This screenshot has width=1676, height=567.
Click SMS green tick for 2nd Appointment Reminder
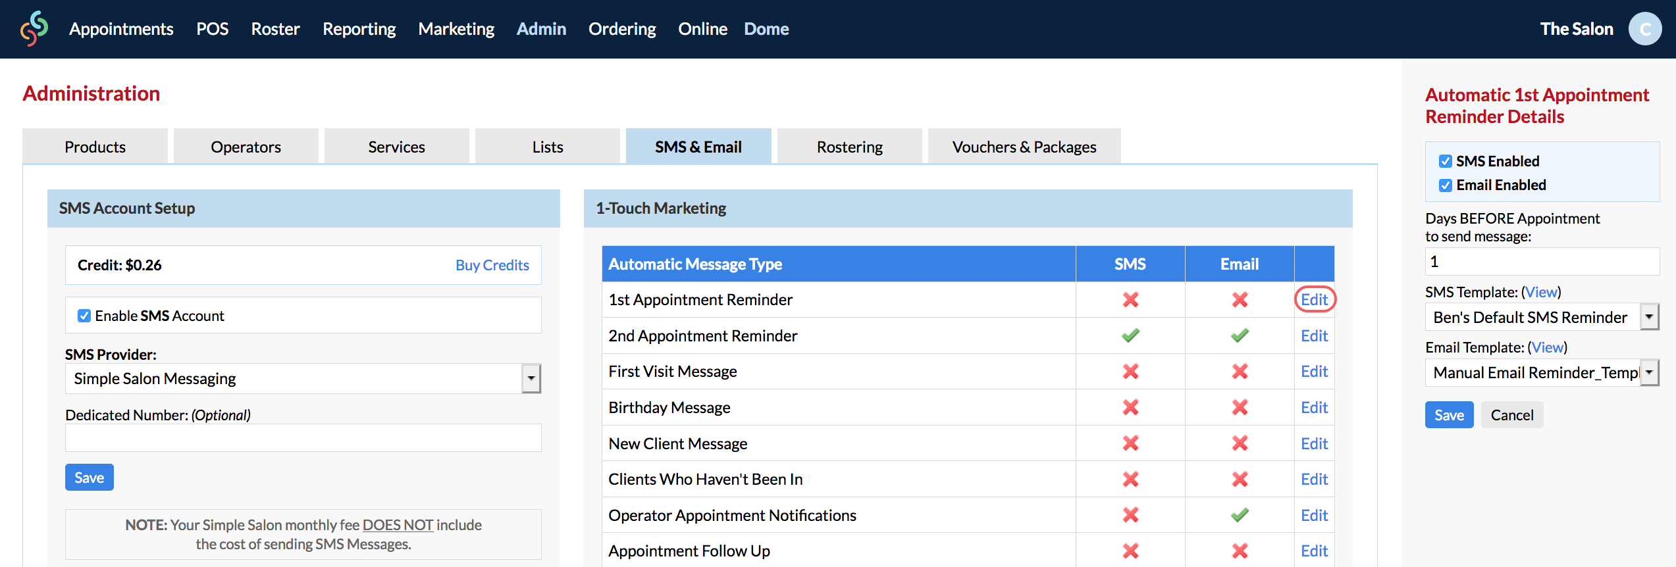point(1130,335)
